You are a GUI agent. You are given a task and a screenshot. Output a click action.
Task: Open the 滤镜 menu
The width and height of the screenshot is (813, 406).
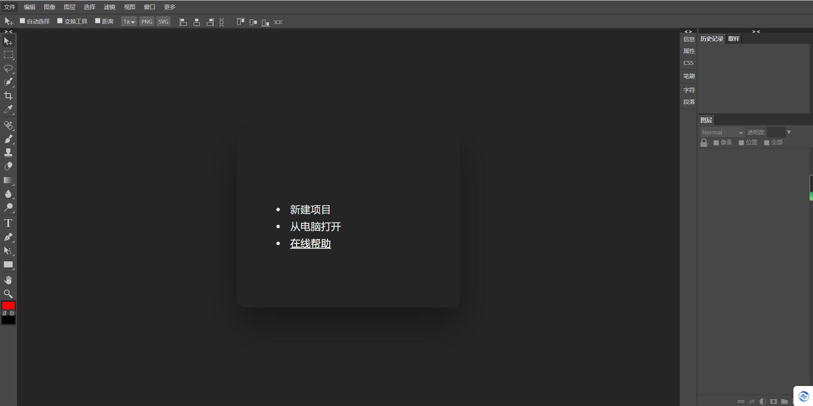coord(109,7)
